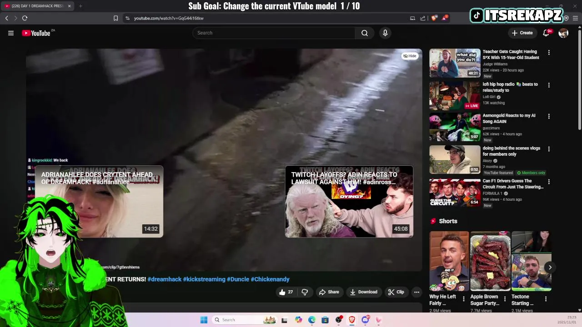The height and width of the screenshot is (327, 582).
Task: Open menu for lofi hip hop radio
Action: pyautogui.click(x=549, y=85)
